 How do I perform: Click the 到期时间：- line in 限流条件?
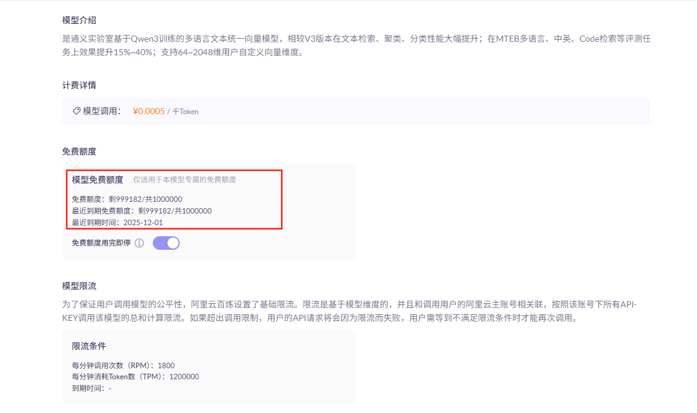(91, 388)
